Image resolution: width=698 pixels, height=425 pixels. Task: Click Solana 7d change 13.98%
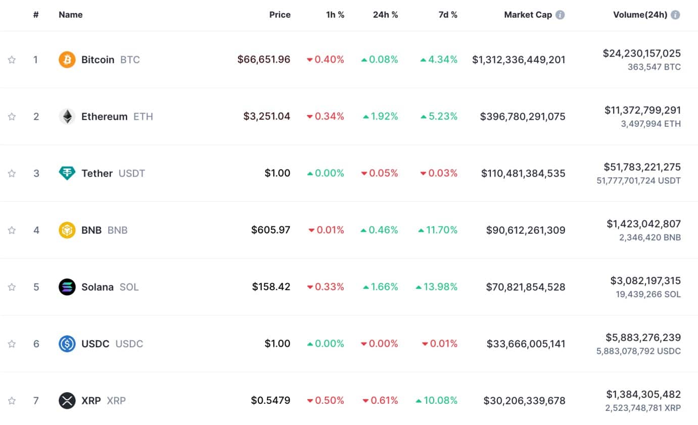pos(437,287)
